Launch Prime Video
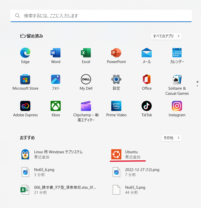This screenshot has width=201, height=208. [x=116, y=106]
